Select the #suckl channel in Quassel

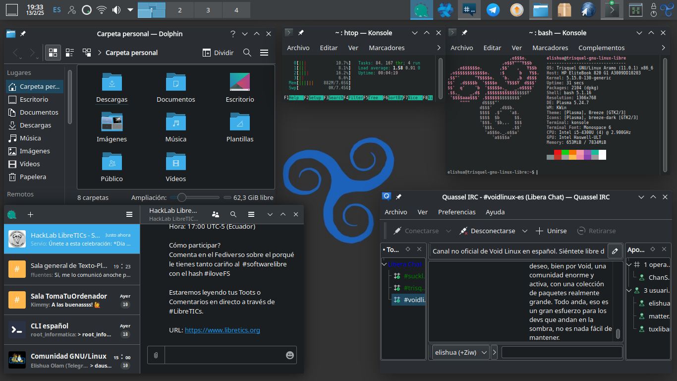410,276
